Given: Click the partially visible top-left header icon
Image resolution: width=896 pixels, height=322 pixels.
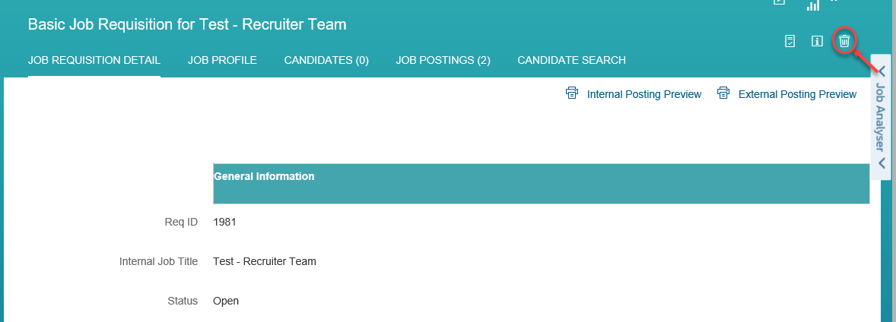Looking at the screenshot, I should (779, 2).
